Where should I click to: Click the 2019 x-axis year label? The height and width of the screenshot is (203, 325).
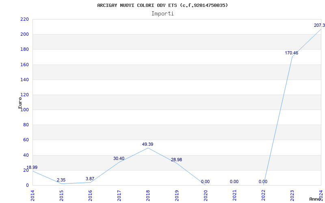(177, 195)
